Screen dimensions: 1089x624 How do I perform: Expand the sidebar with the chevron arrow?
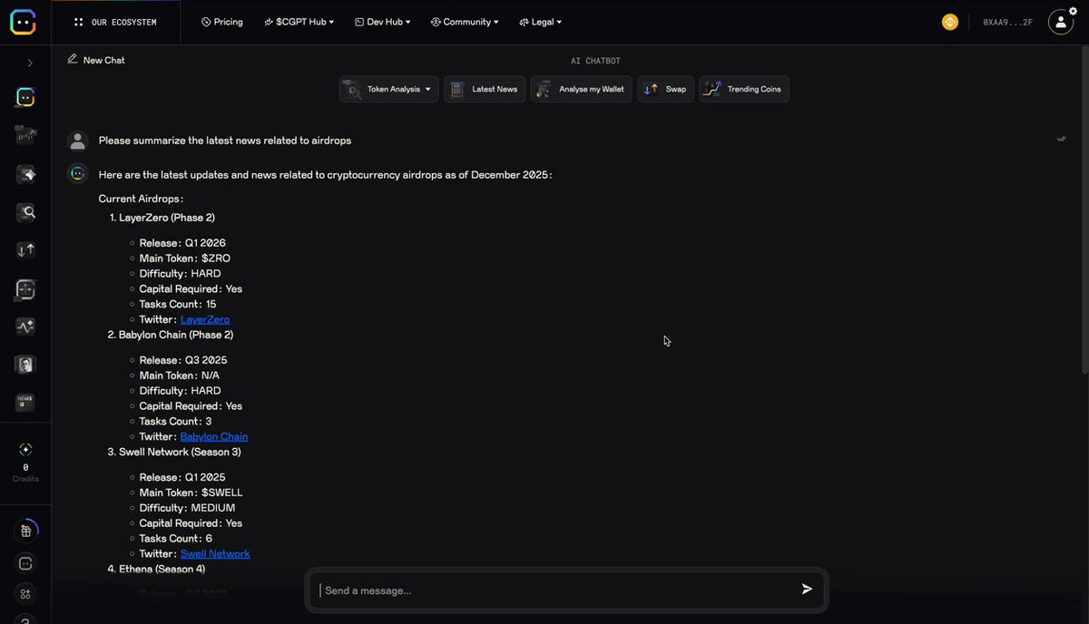[x=30, y=63]
